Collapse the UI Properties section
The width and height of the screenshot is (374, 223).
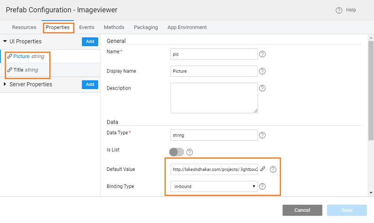5,41
